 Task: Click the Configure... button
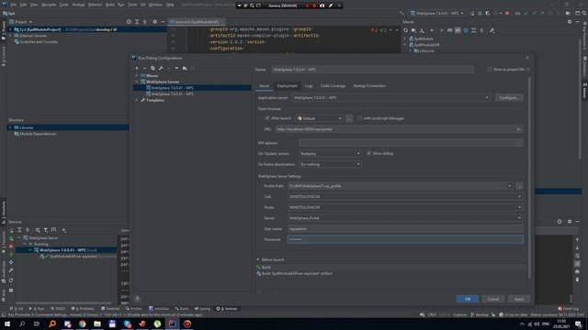pos(509,98)
